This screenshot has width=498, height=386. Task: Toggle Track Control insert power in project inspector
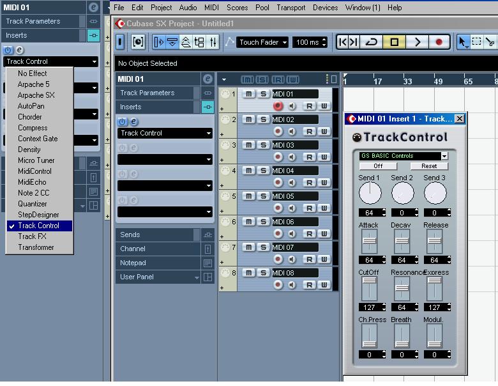(123, 121)
